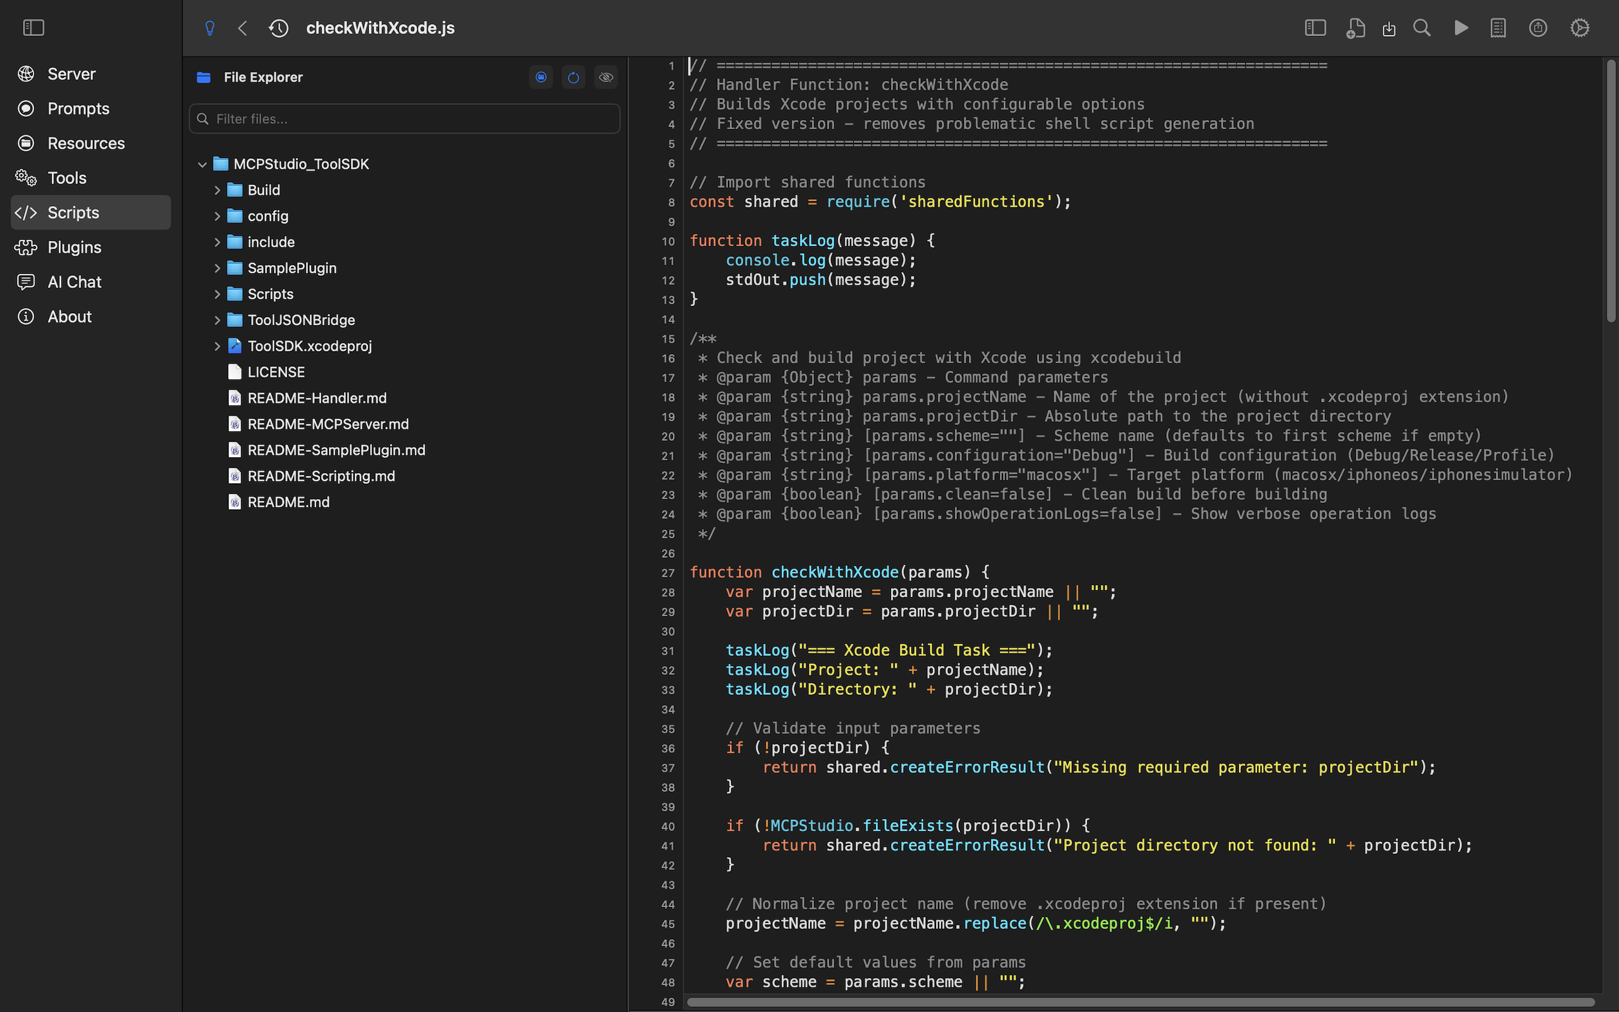This screenshot has height=1012, width=1619.
Task: Click the 'var scheme = params.scheme' line
Action: (875, 982)
